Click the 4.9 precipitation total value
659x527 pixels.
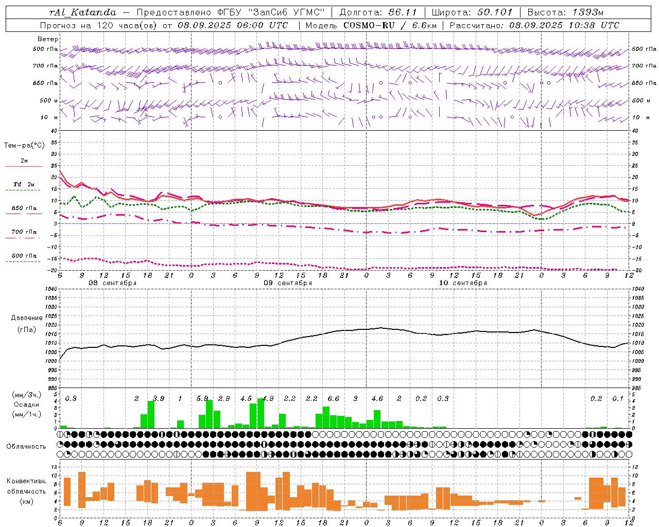[x=268, y=399]
